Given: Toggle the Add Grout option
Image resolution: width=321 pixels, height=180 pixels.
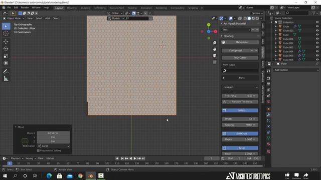Looking at the screenshot, I should 240,133.
